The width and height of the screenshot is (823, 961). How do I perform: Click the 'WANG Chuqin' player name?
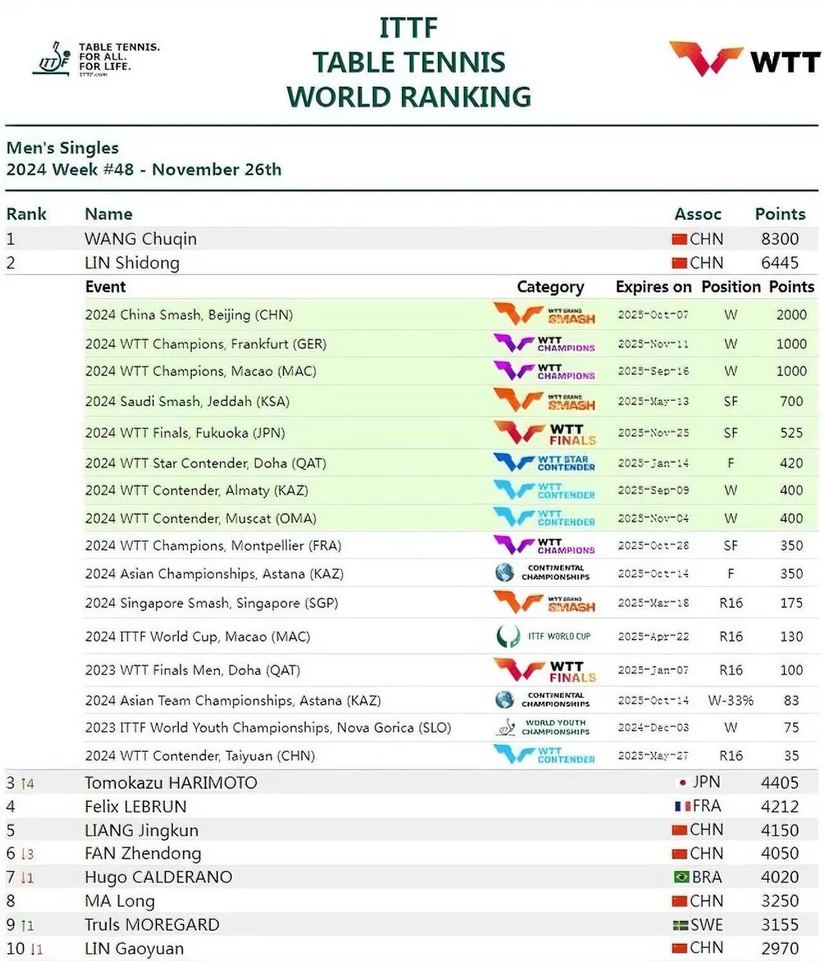[x=141, y=239]
